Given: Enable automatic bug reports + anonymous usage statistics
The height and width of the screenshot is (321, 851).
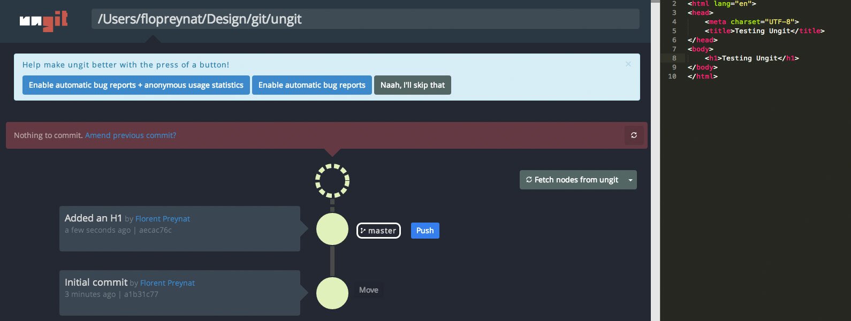Looking at the screenshot, I should click(136, 85).
